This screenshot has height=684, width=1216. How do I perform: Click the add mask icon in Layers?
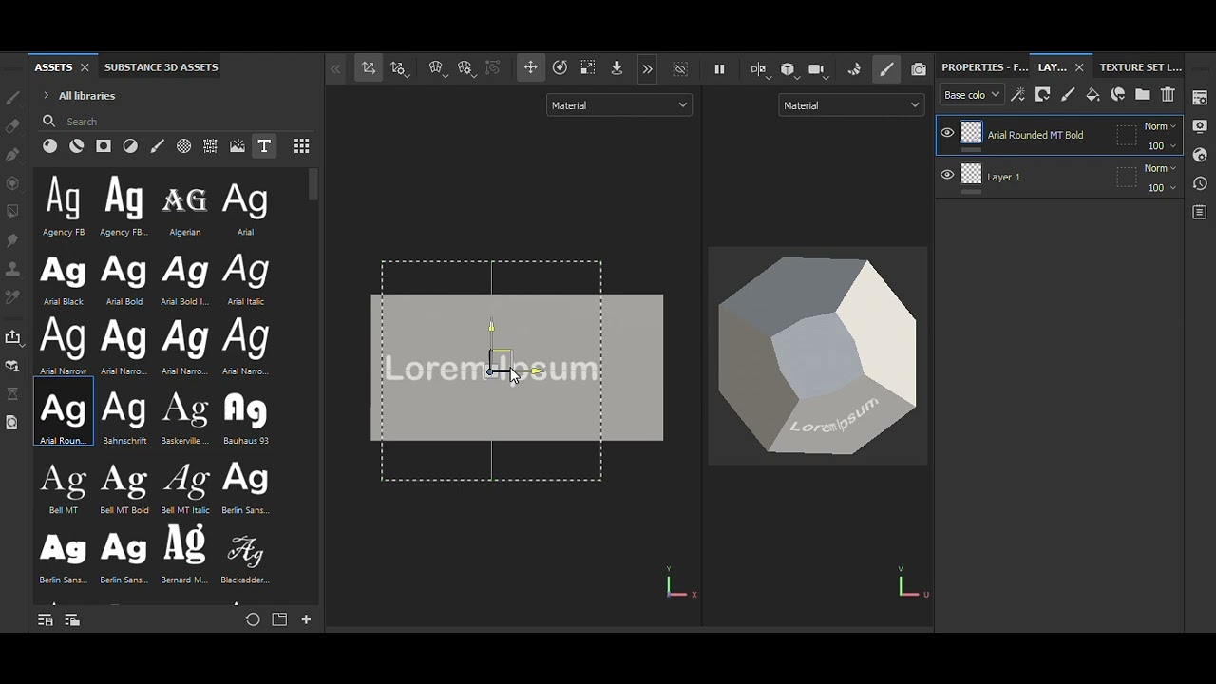[1043, 95]
